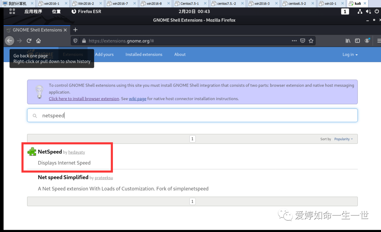Viewport: 381px width, 232px height.
Task: Open Sort by Popularity dropdown
Action: pyautogui.click(x=343, y=139)
